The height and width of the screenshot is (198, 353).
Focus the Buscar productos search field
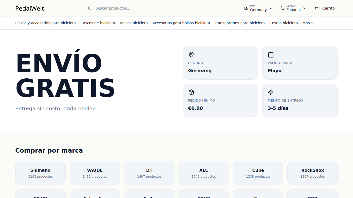pos(143,8)
